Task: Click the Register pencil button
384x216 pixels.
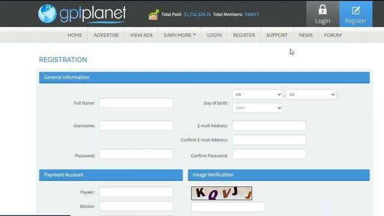Action: coord(356,14)
